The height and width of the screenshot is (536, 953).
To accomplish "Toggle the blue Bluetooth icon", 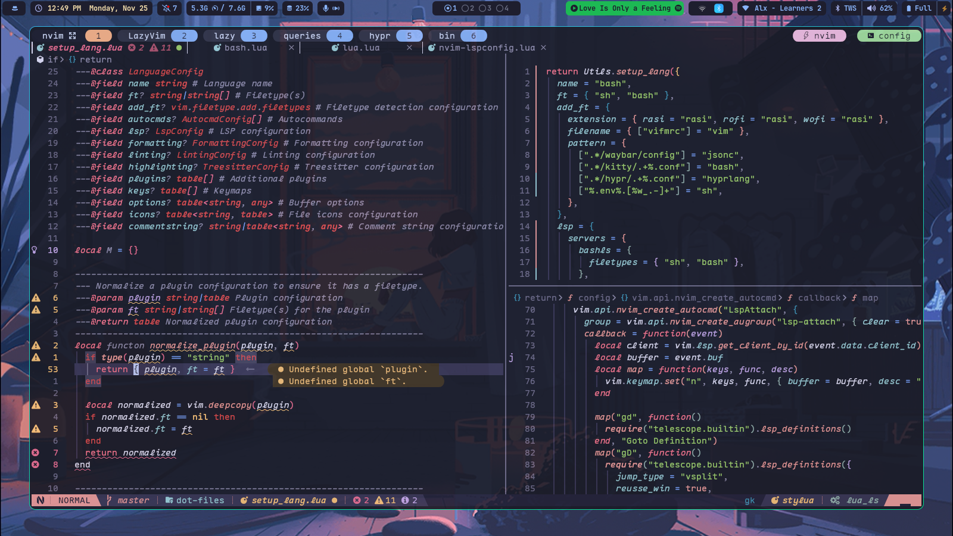I will [x=719, y=8].
